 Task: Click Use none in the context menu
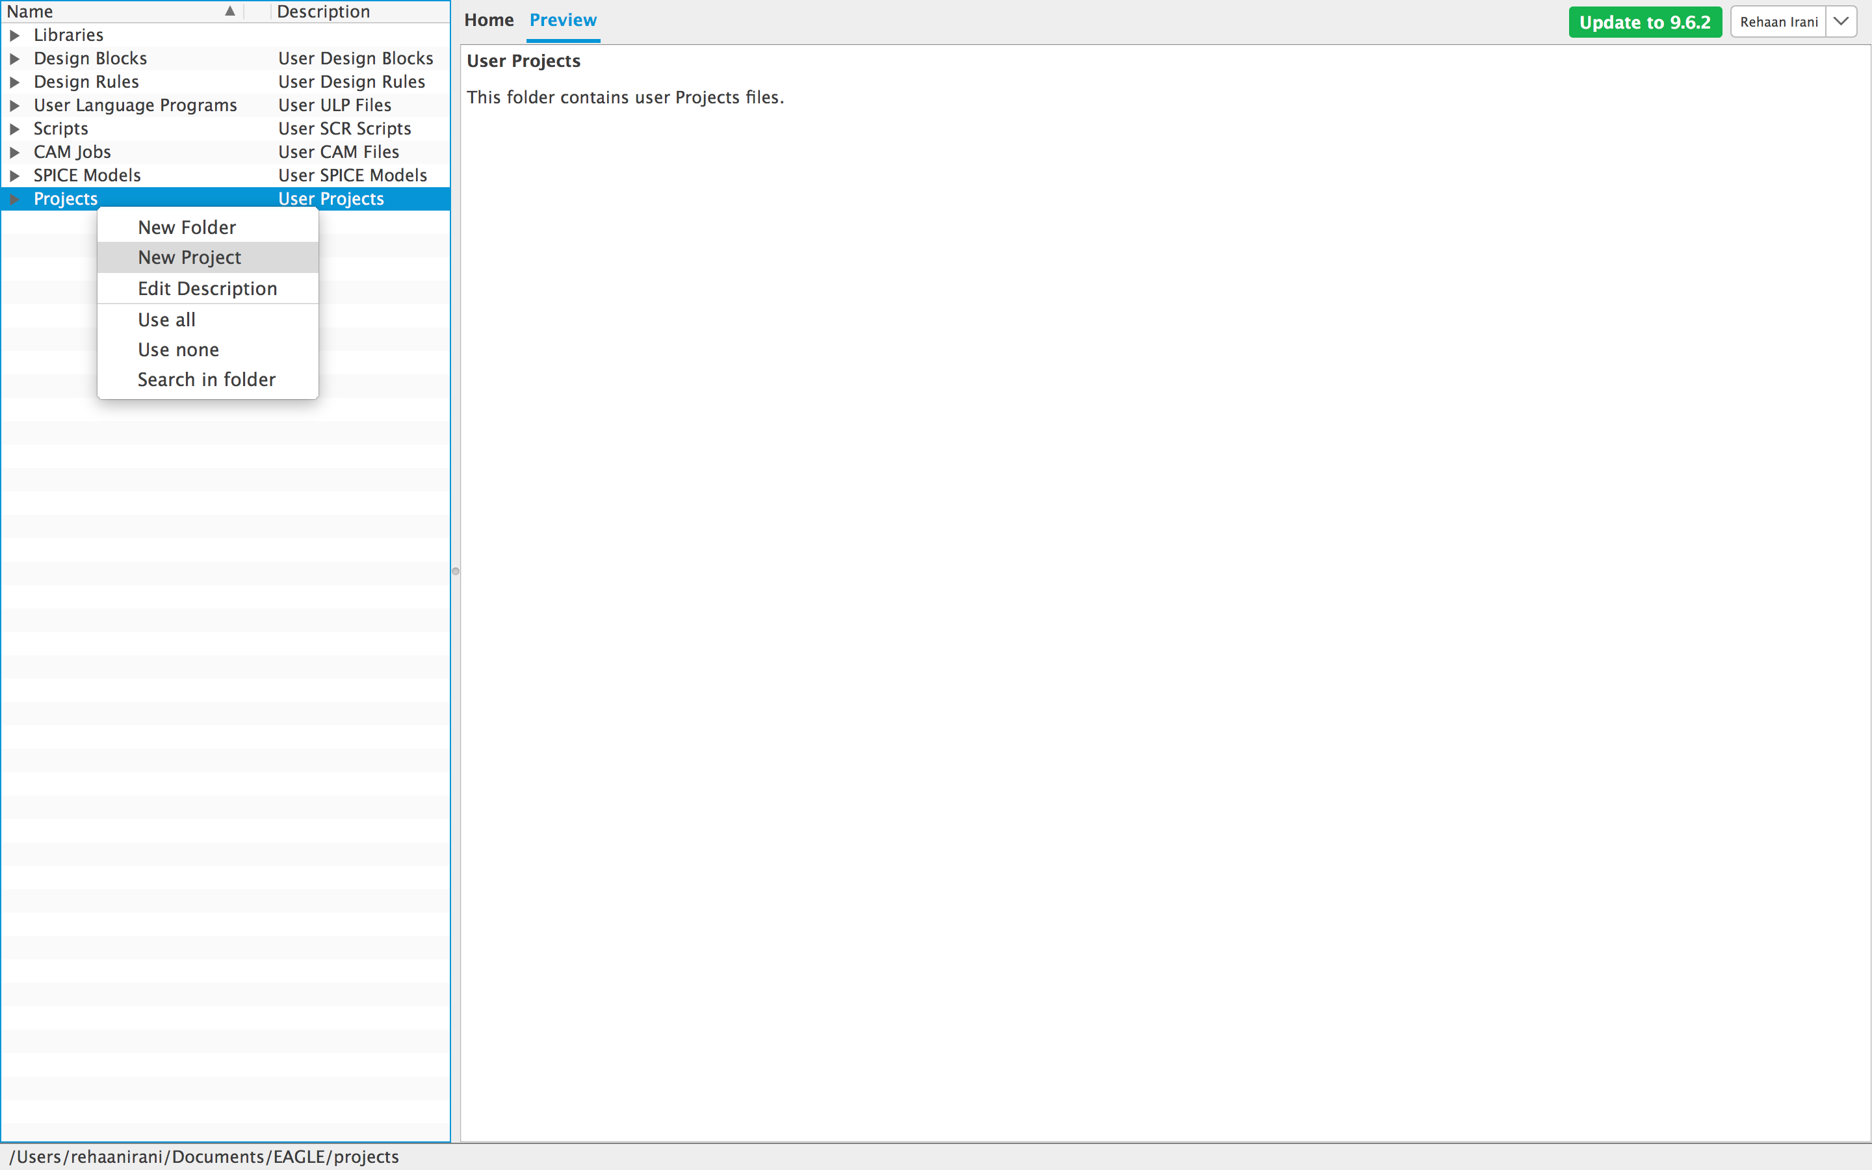[178, 349]
